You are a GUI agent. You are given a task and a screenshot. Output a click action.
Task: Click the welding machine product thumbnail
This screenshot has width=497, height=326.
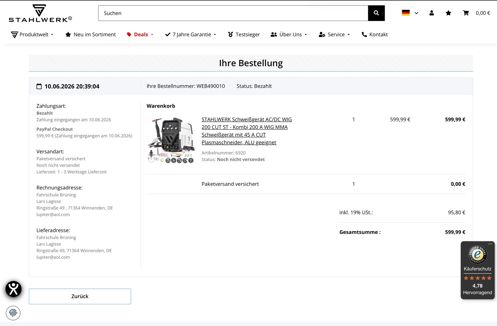click(x=171, y=140)
